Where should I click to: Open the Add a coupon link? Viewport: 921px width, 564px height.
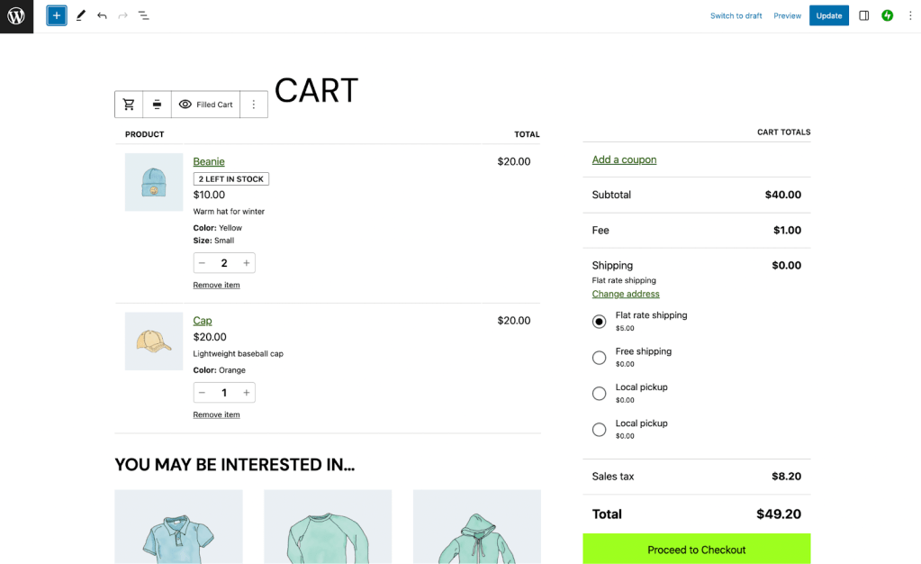tap(624, 159)
